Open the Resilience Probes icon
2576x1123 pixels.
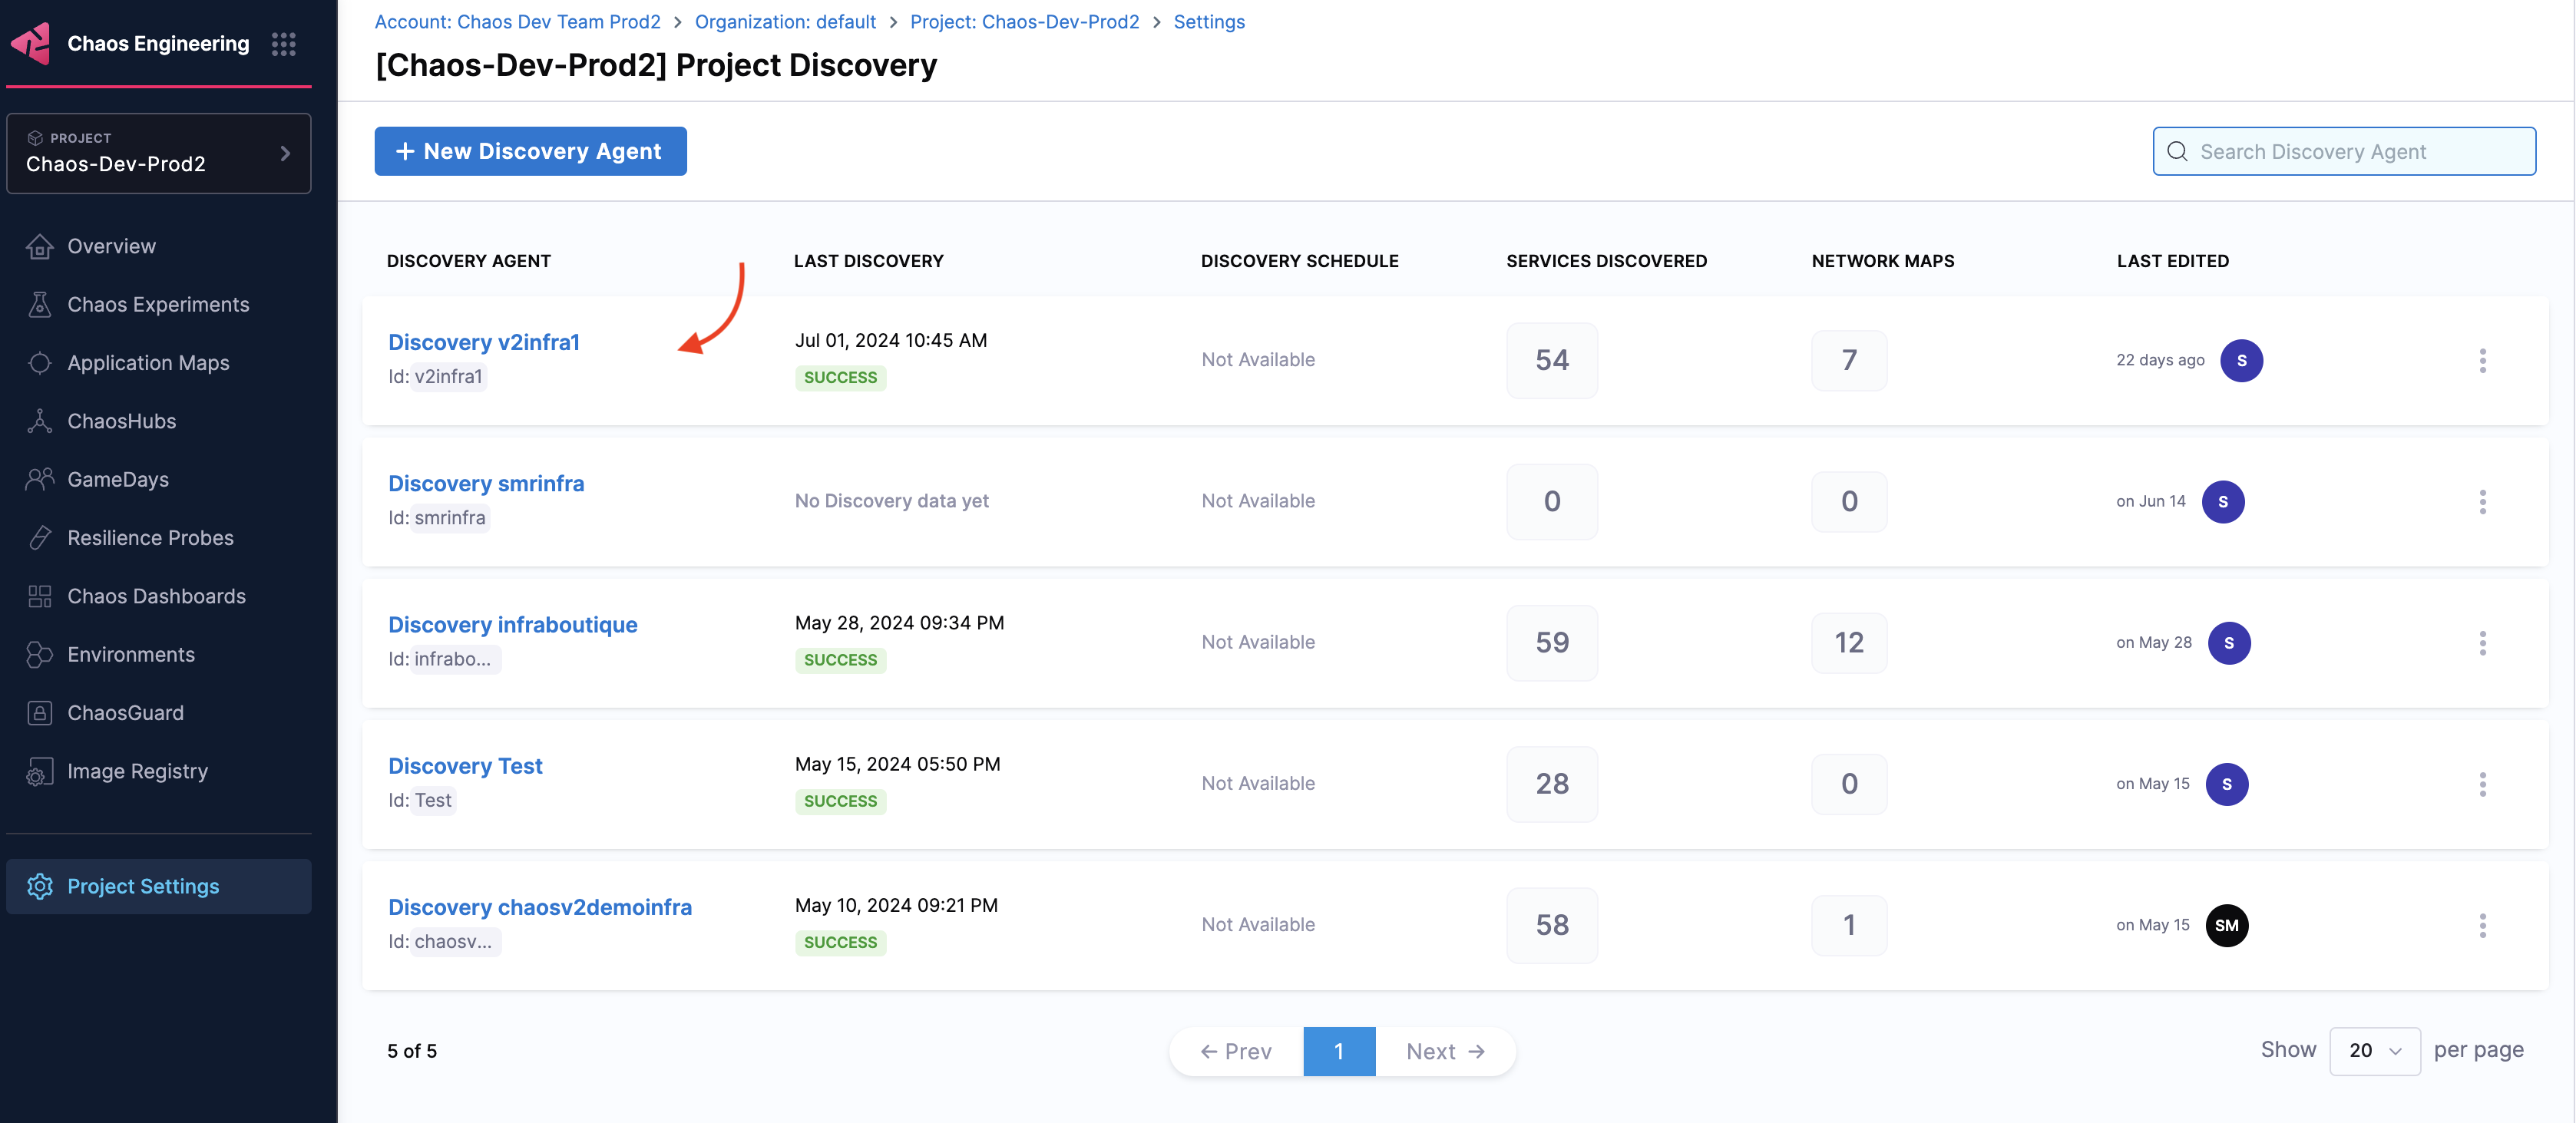pos(40,538)
